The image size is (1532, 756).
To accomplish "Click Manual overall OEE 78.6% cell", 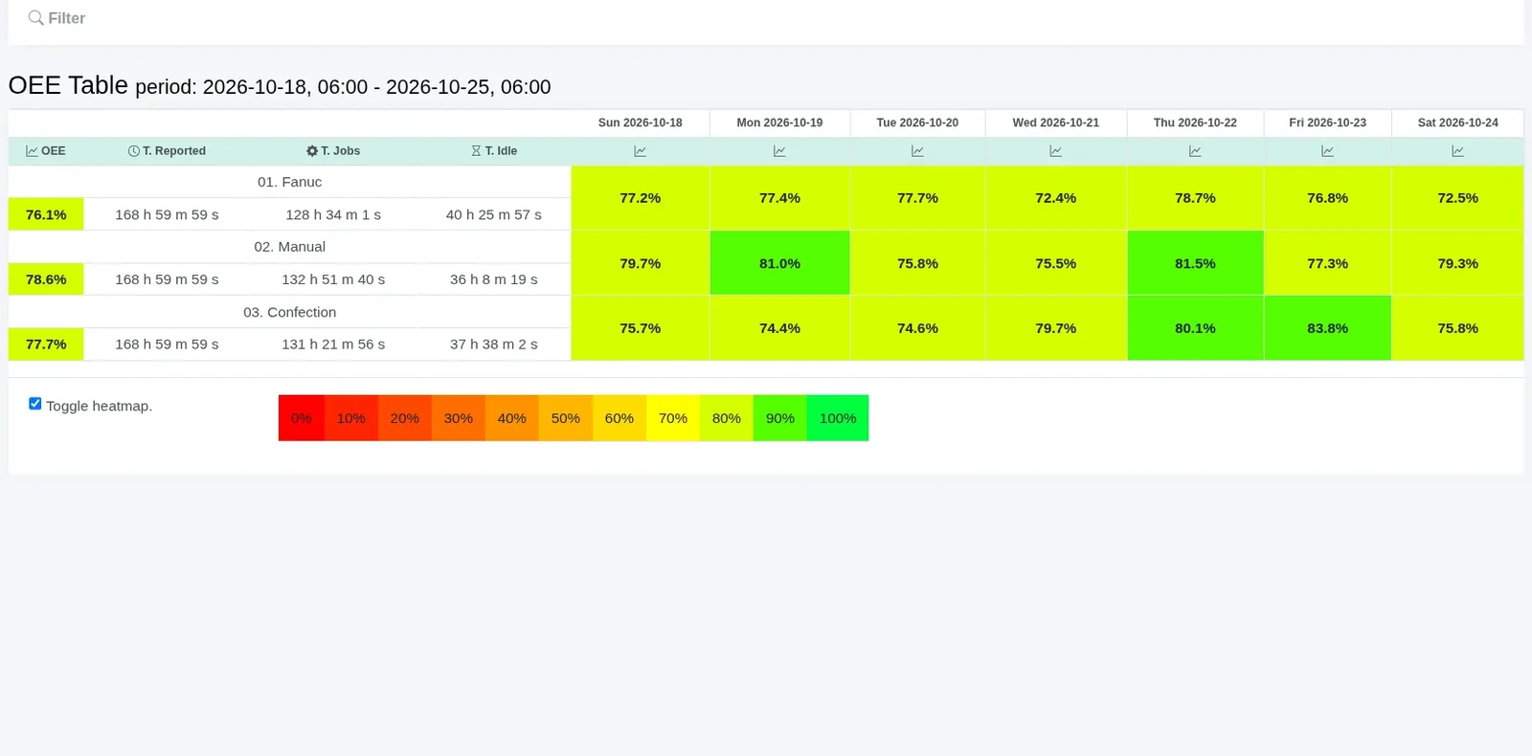I will click(46, 279).
